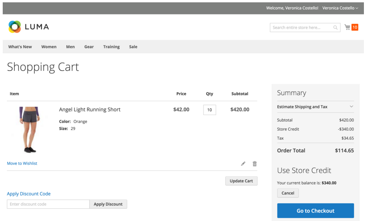Click the Store Credit value -$340.00
The height and width of the screenshot is (221, 367).
click(x=346, y=129)
